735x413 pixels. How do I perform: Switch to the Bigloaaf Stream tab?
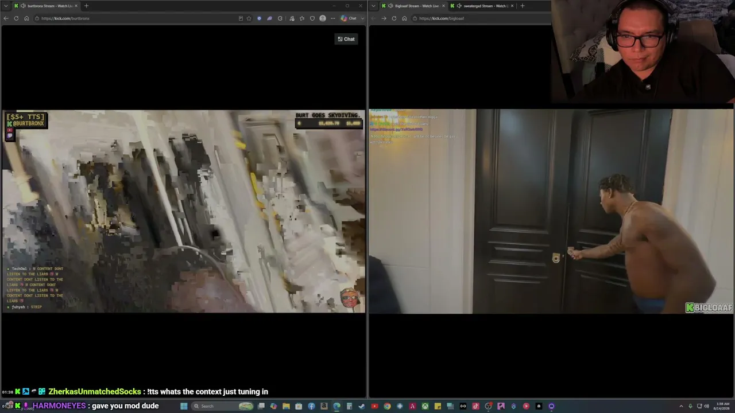coord(413,6)
